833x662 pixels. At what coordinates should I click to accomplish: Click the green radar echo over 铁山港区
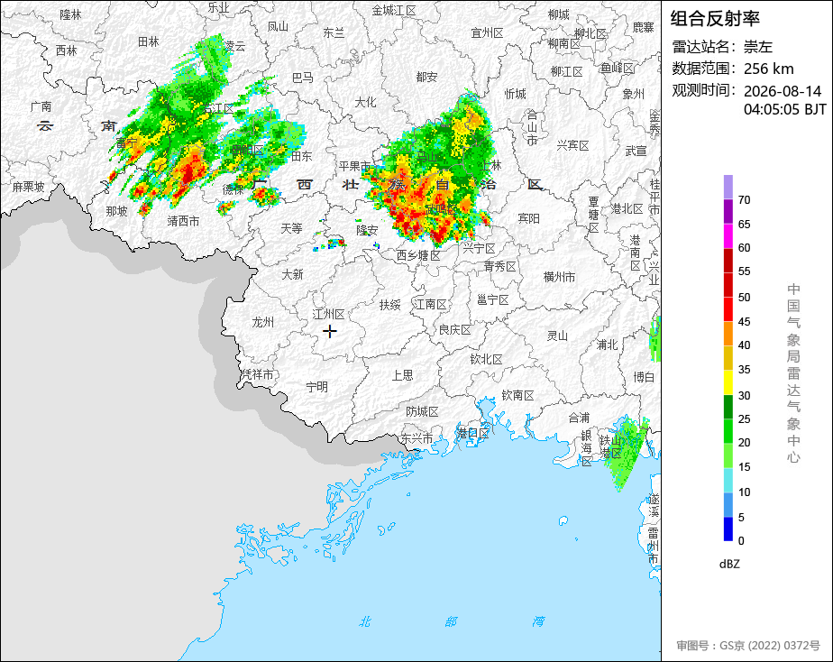coord(627,452)
